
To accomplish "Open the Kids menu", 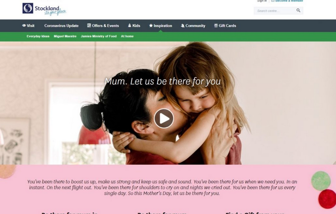I will (134, 26).
